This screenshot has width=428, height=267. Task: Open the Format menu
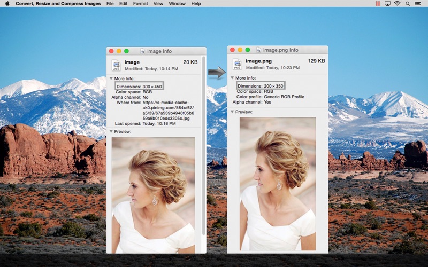(140, 4)
